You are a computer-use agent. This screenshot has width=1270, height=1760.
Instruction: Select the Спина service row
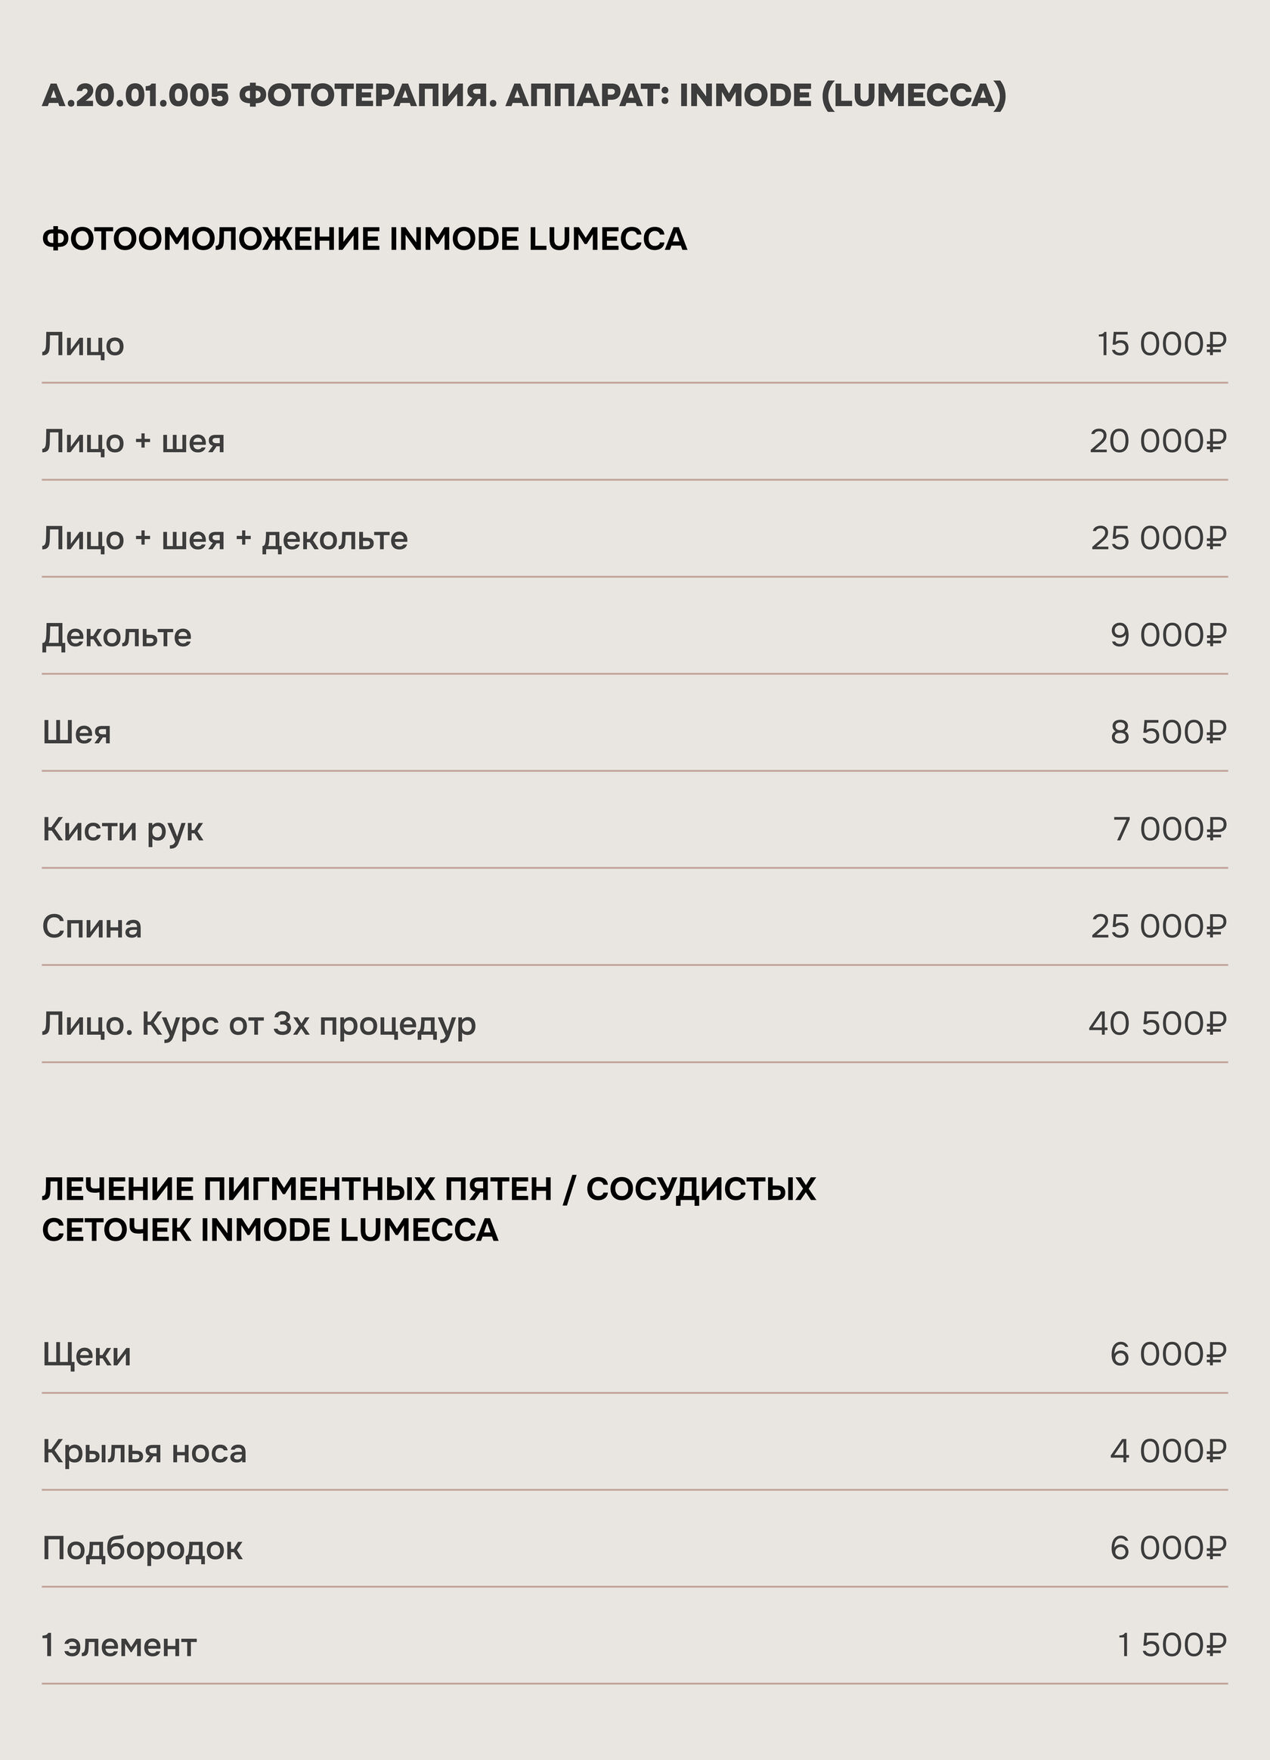click(x=634, y=926)
